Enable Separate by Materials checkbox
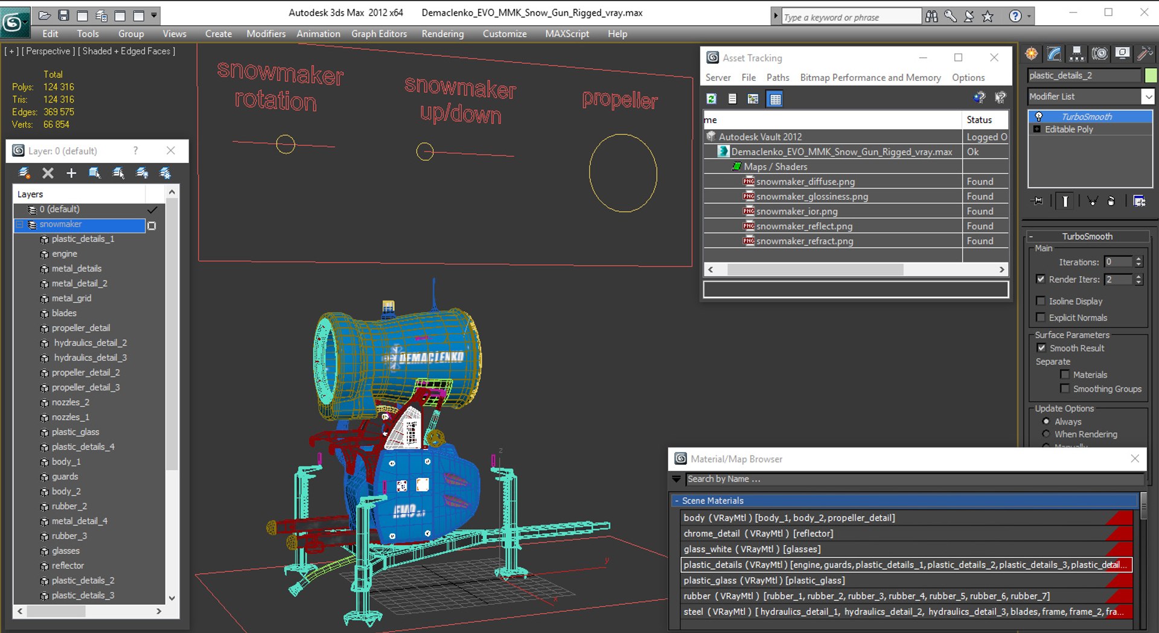The width and height of the screenshot is (1159, 633). point(1064,374)
